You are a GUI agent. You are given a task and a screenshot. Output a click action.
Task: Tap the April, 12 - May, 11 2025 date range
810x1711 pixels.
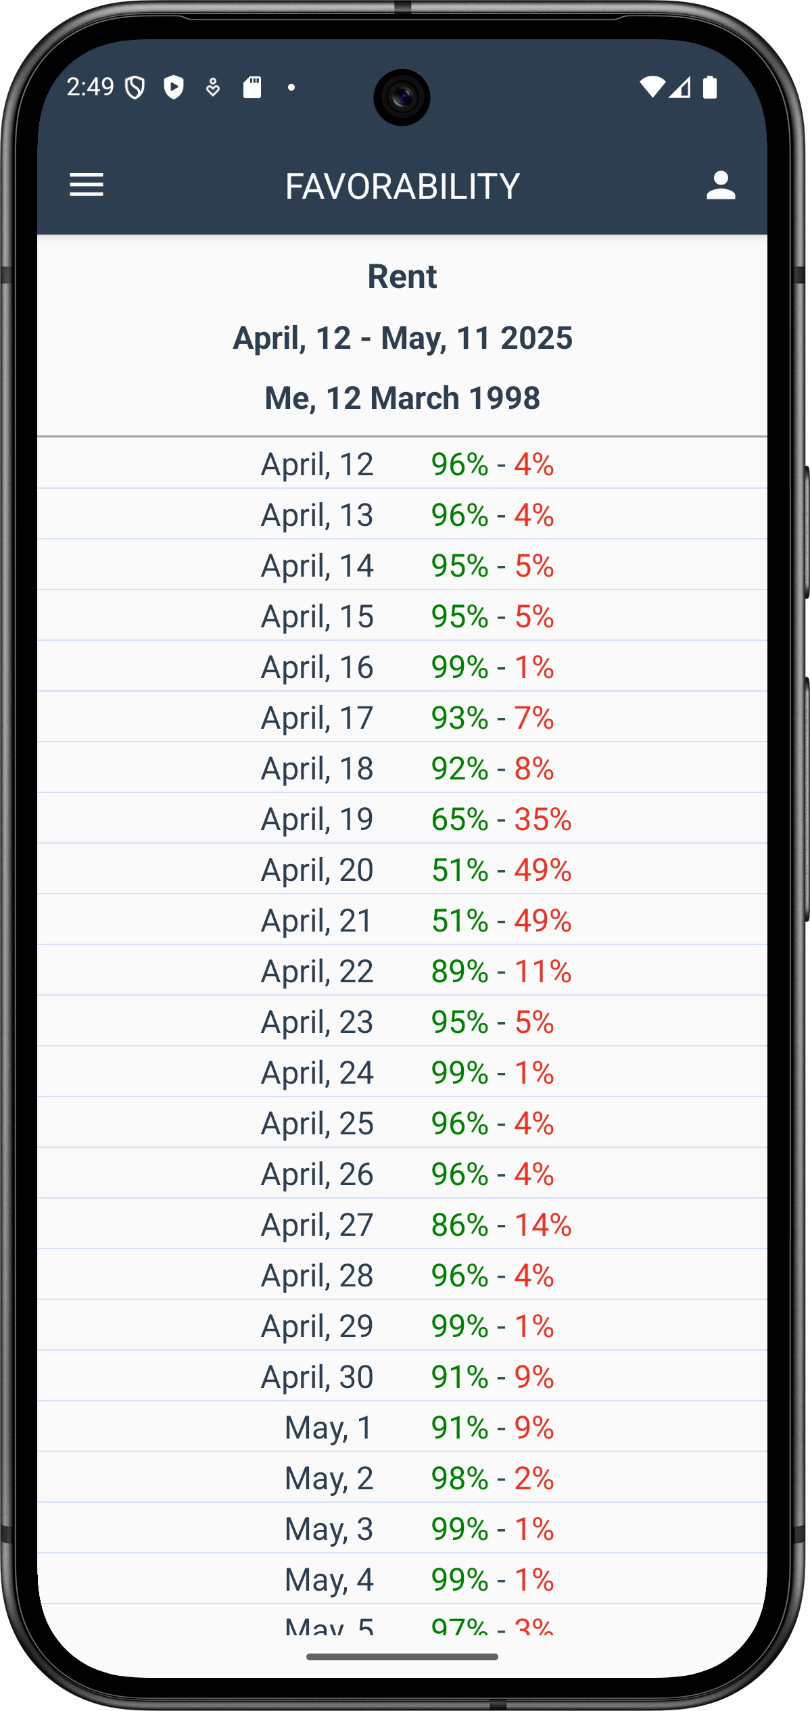coord(402,338)
